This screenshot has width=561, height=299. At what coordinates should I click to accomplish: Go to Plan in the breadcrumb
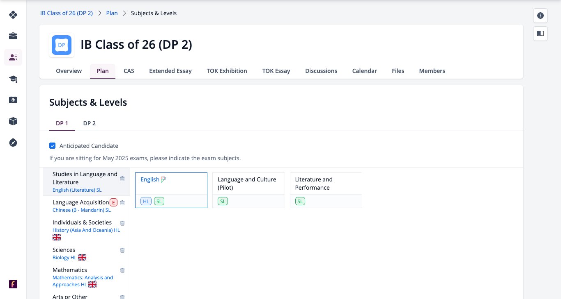point(112,13)
